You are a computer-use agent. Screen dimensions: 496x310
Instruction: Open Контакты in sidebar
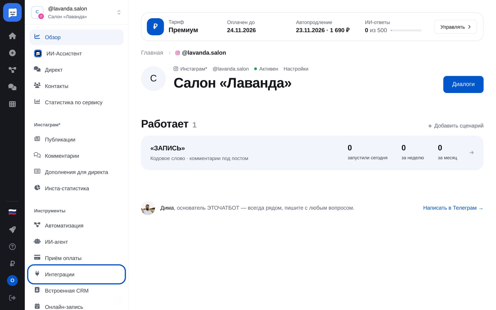tap(77, 86)
